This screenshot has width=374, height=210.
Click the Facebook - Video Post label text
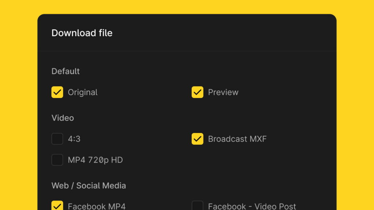(x=252, y=206)
